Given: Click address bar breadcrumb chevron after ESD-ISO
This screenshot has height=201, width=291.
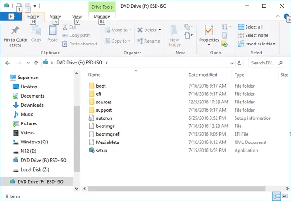Looking at the screenshot, I should click(106, 63).
